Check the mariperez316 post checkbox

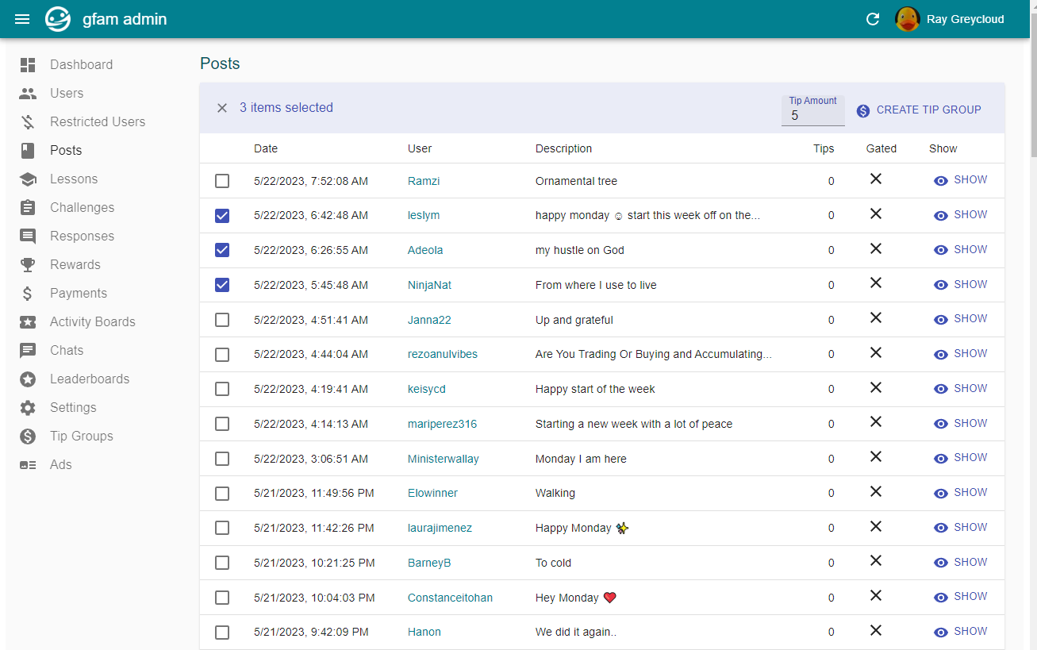click(222, 424)
